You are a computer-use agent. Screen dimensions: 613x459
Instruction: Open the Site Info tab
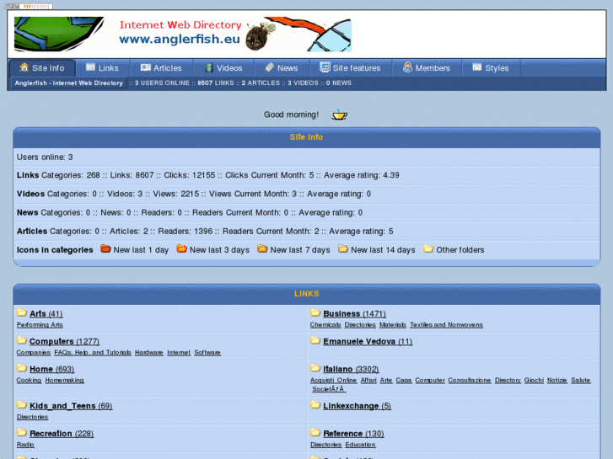42,68
